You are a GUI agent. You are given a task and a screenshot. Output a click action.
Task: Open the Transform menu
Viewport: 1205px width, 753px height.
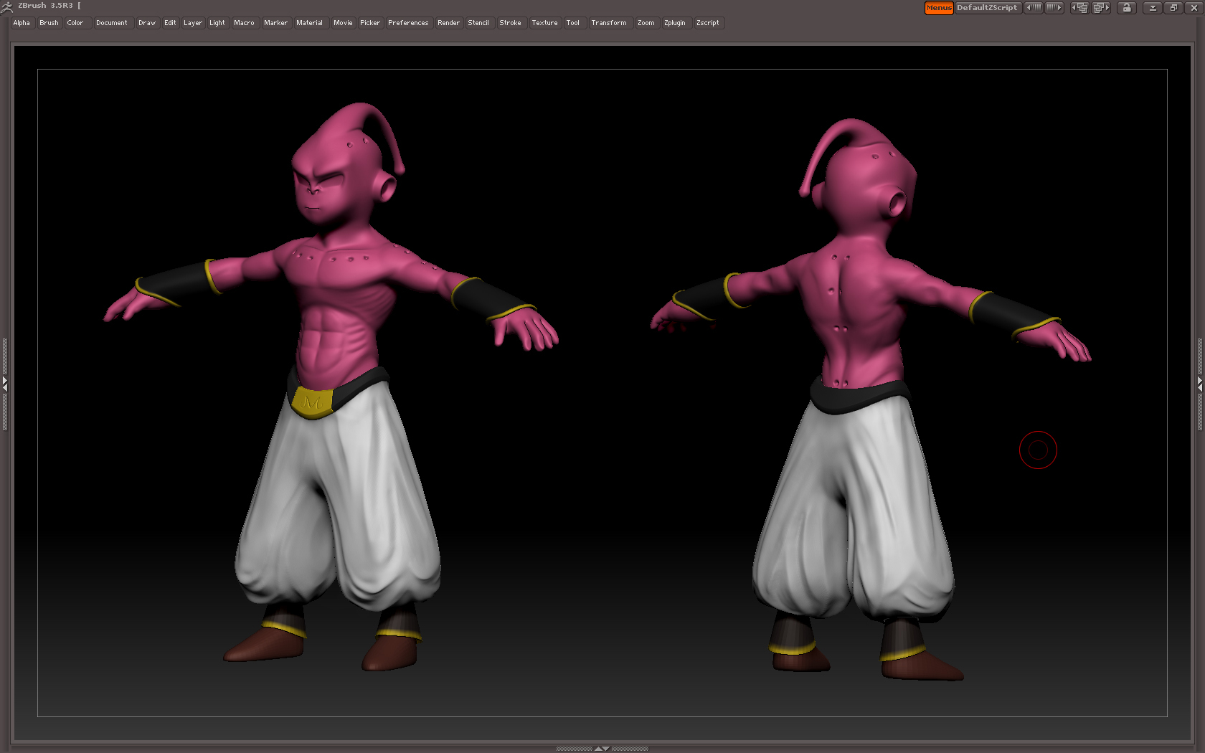pyautogui.click(x=609, y=22)
